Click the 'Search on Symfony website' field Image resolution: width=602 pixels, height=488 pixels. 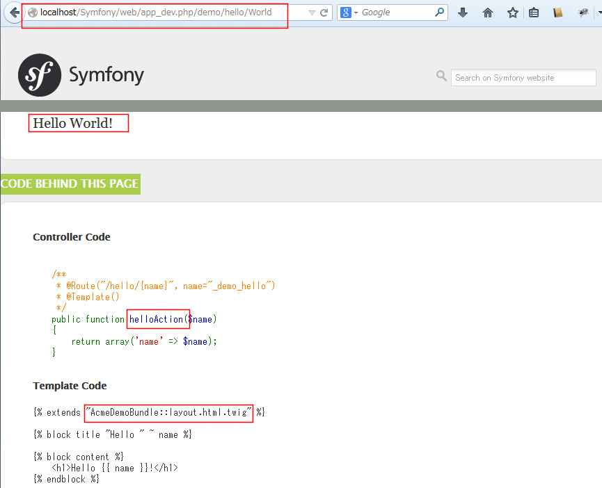click(523, 78)
